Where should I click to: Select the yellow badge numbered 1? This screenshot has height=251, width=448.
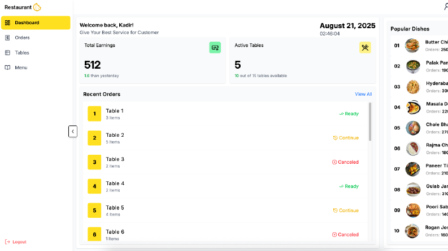click(x=94, y=114)
